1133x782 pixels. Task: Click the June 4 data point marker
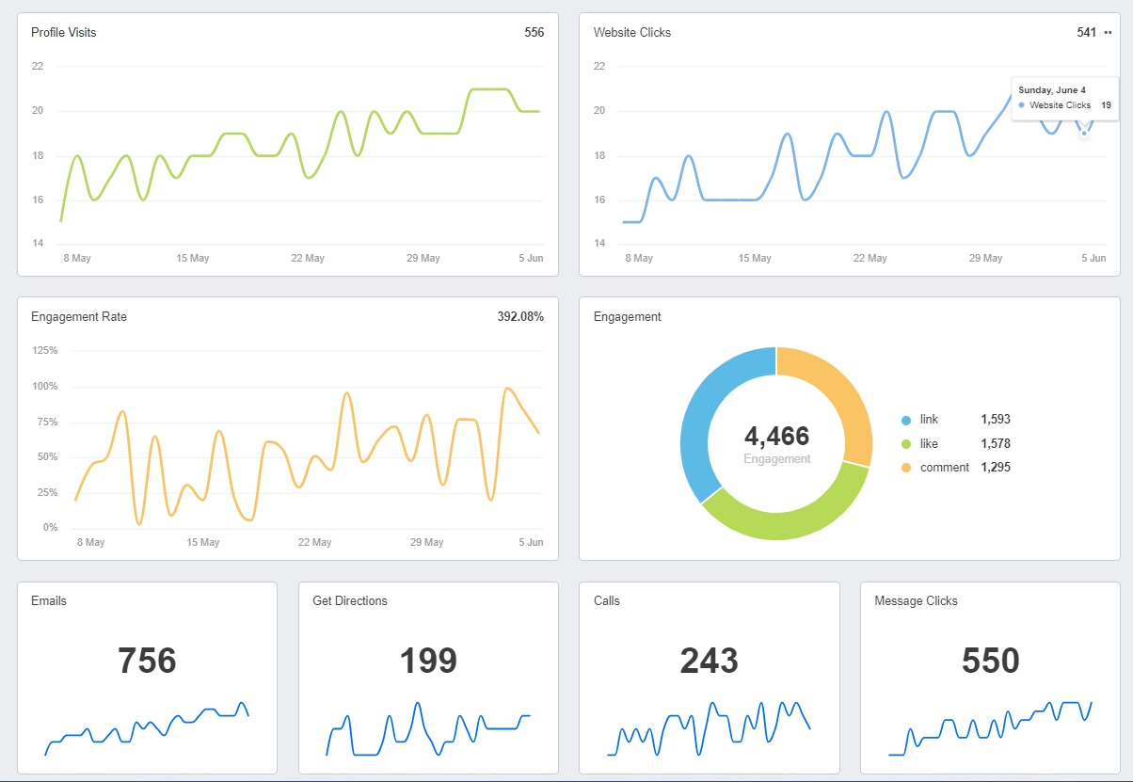(1084, 133)
